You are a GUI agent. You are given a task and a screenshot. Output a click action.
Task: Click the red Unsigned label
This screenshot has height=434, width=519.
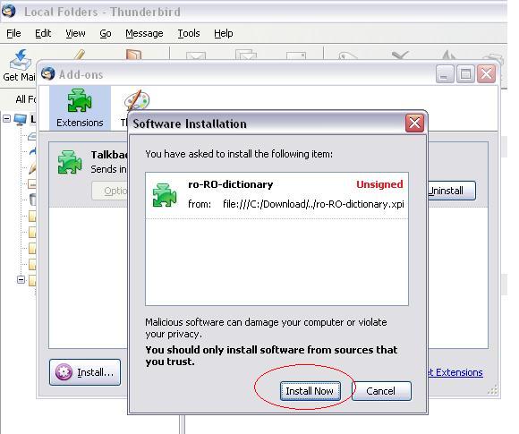point(379,184)
